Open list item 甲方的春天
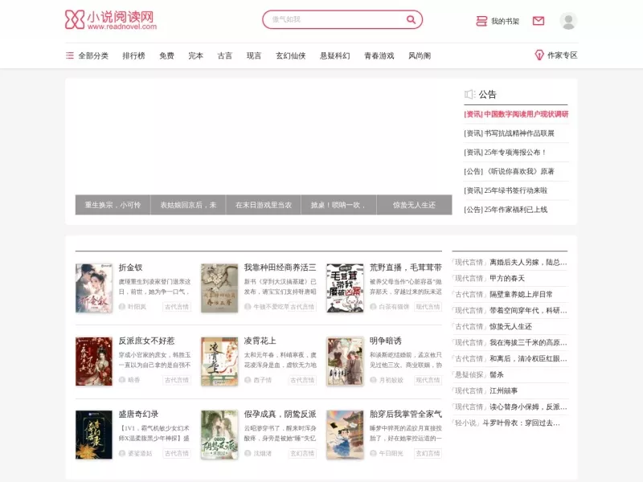Image resolution: width=643 pixels, height=482 pixels. tap(507, 278)
